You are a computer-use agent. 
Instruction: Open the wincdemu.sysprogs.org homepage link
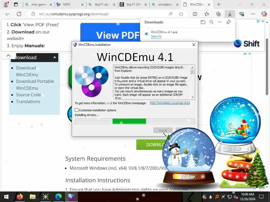[170, 103]
